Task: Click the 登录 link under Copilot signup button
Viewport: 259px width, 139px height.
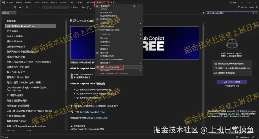Action: (237, 86)
